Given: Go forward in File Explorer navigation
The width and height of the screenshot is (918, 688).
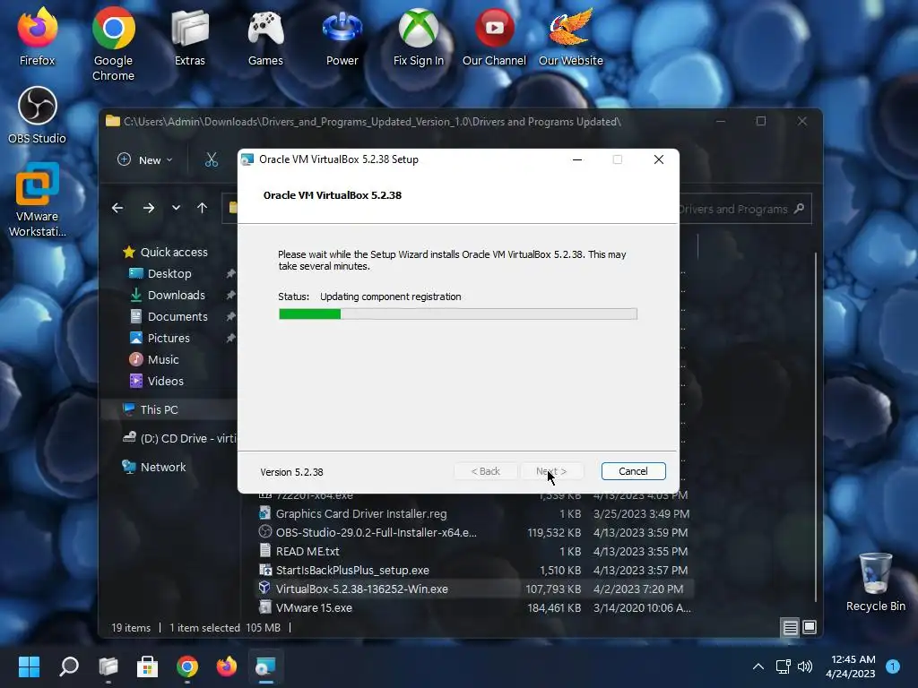Looking at the screenshot, I should click(x=149, y=208).
